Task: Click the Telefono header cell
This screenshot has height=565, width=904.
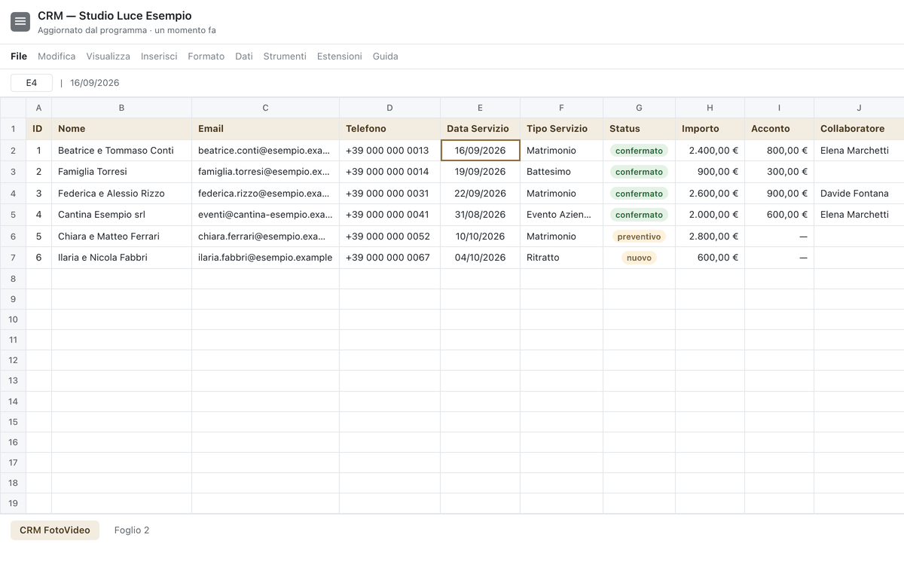Action: 390,129
